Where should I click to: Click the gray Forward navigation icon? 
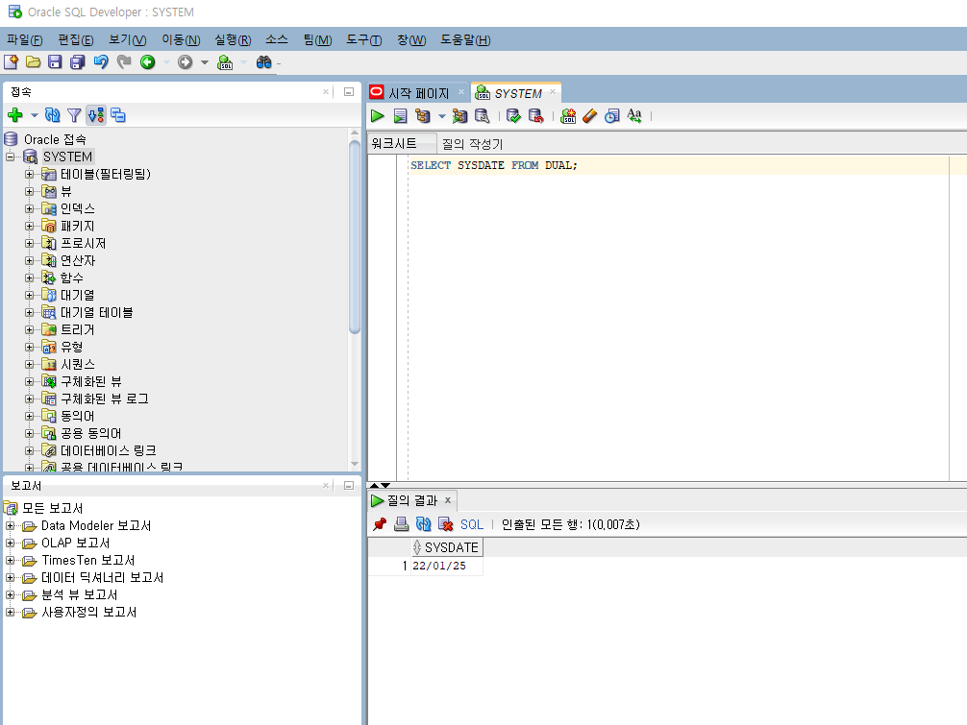tap(185, 62)
